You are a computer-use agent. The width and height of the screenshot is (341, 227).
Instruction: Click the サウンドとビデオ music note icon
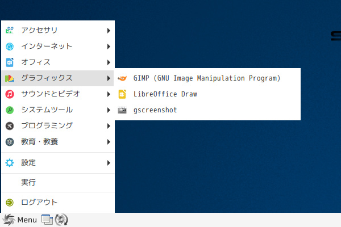tap(10, 94)
